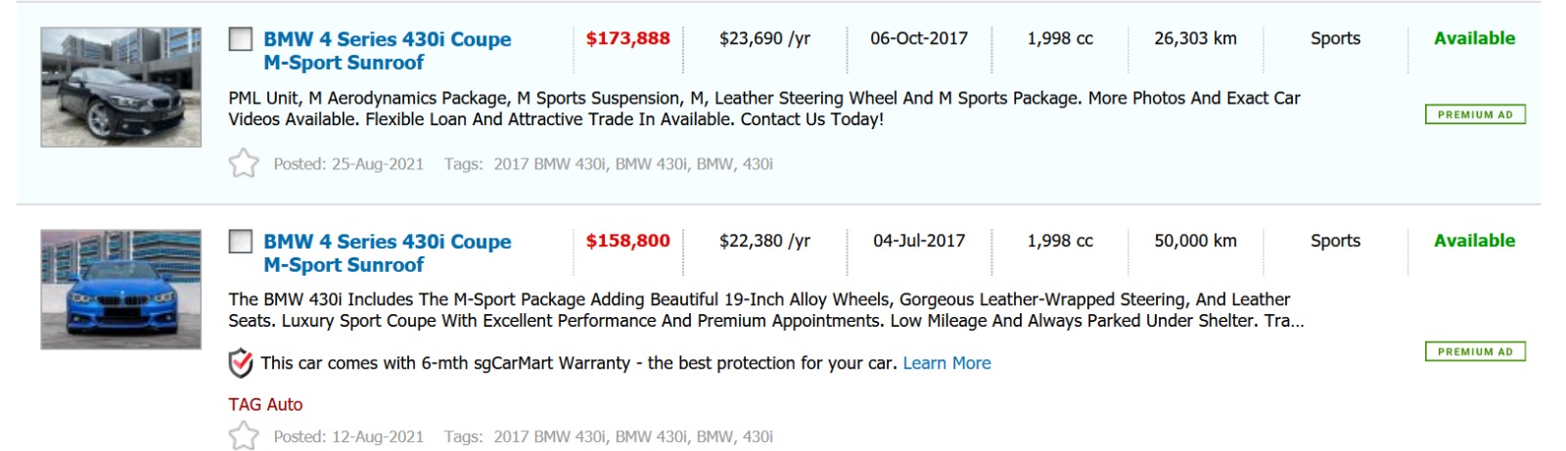Image resolution: width=1566 pixels, height=451 pixels.
Task: Click the $158,800 price
Action: [x=627, y=241]
